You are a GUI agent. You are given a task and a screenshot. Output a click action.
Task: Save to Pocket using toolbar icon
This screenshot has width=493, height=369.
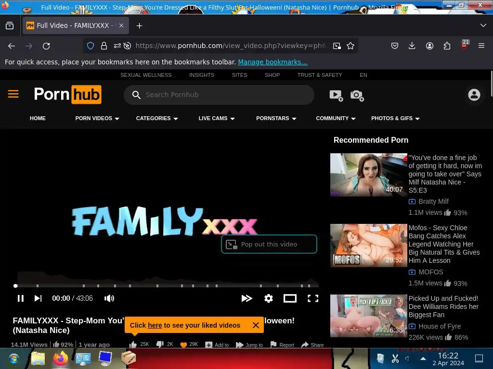point(395,46)
